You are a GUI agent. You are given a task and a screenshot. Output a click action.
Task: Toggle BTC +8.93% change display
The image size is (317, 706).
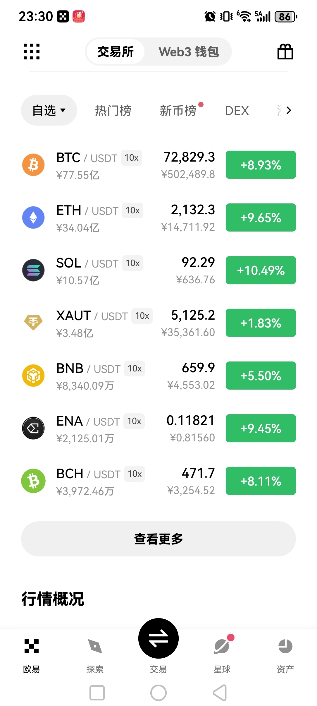(261, 165)
